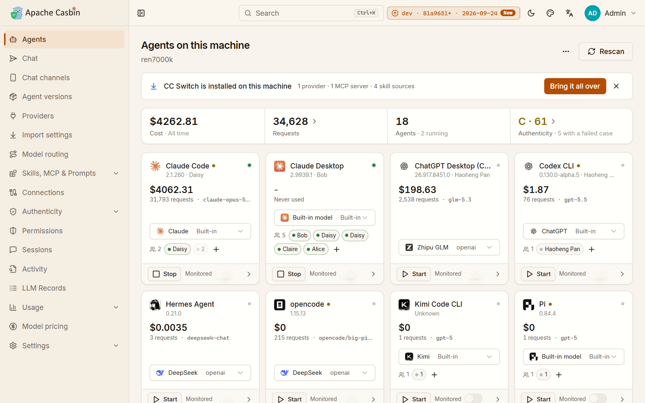This screenshot has width=645, height=403.
Task: Click the Rescan button
Action: pos(606,52)
